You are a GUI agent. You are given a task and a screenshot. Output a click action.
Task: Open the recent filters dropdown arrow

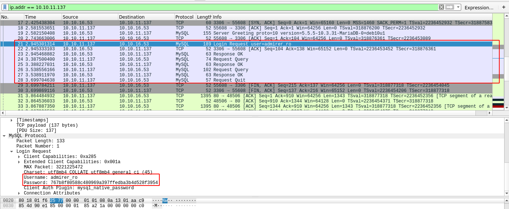tap(458, 7)
